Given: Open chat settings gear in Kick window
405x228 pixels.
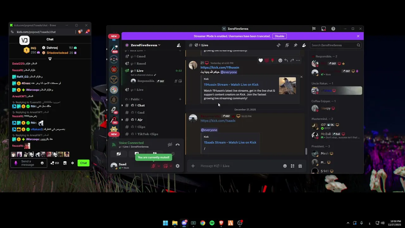Looking at the screenshot, I should [72, 163].
